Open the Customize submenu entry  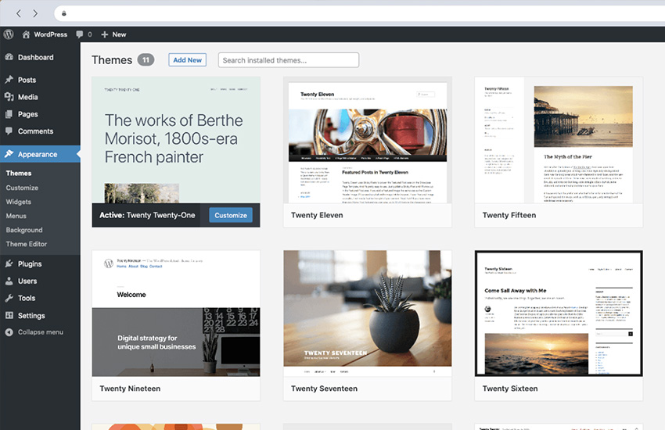coord(22,188)
